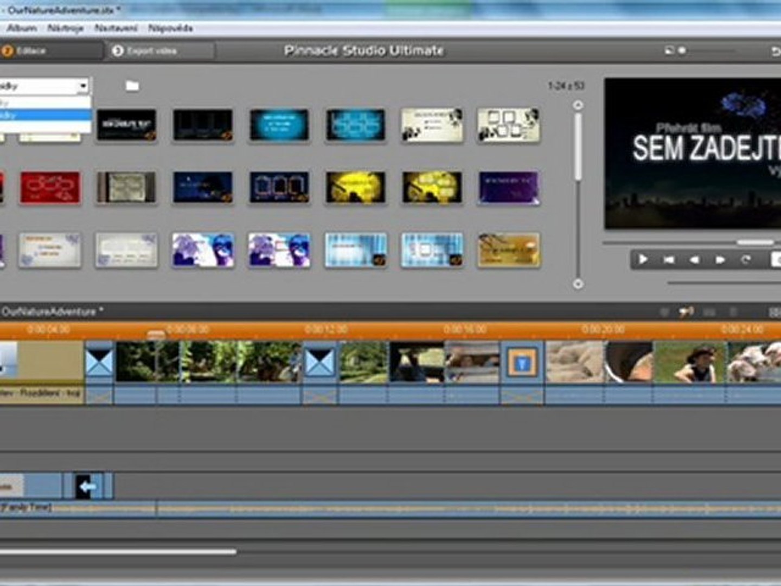This screenshot has width=781, height=586.
Task: Select the orange-highlighted transition icon on timeline
Action: click(x=521, y=362)
